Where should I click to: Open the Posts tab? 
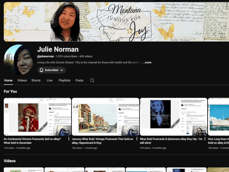click(x=79, y=80)
